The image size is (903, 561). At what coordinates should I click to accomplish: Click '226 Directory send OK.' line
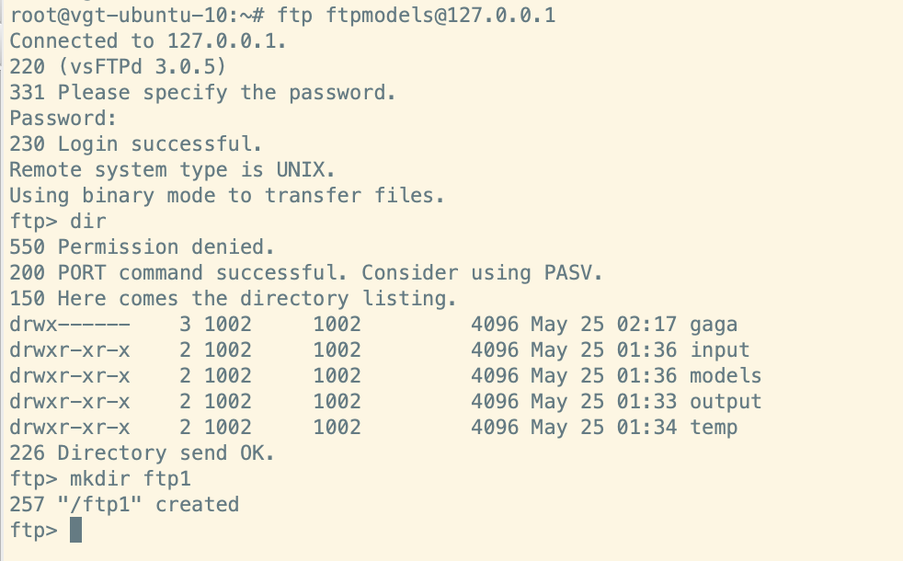pyautogui.click(x=142, y=453)
